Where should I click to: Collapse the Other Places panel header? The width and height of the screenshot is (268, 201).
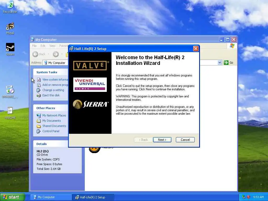[x=51, y=108]
